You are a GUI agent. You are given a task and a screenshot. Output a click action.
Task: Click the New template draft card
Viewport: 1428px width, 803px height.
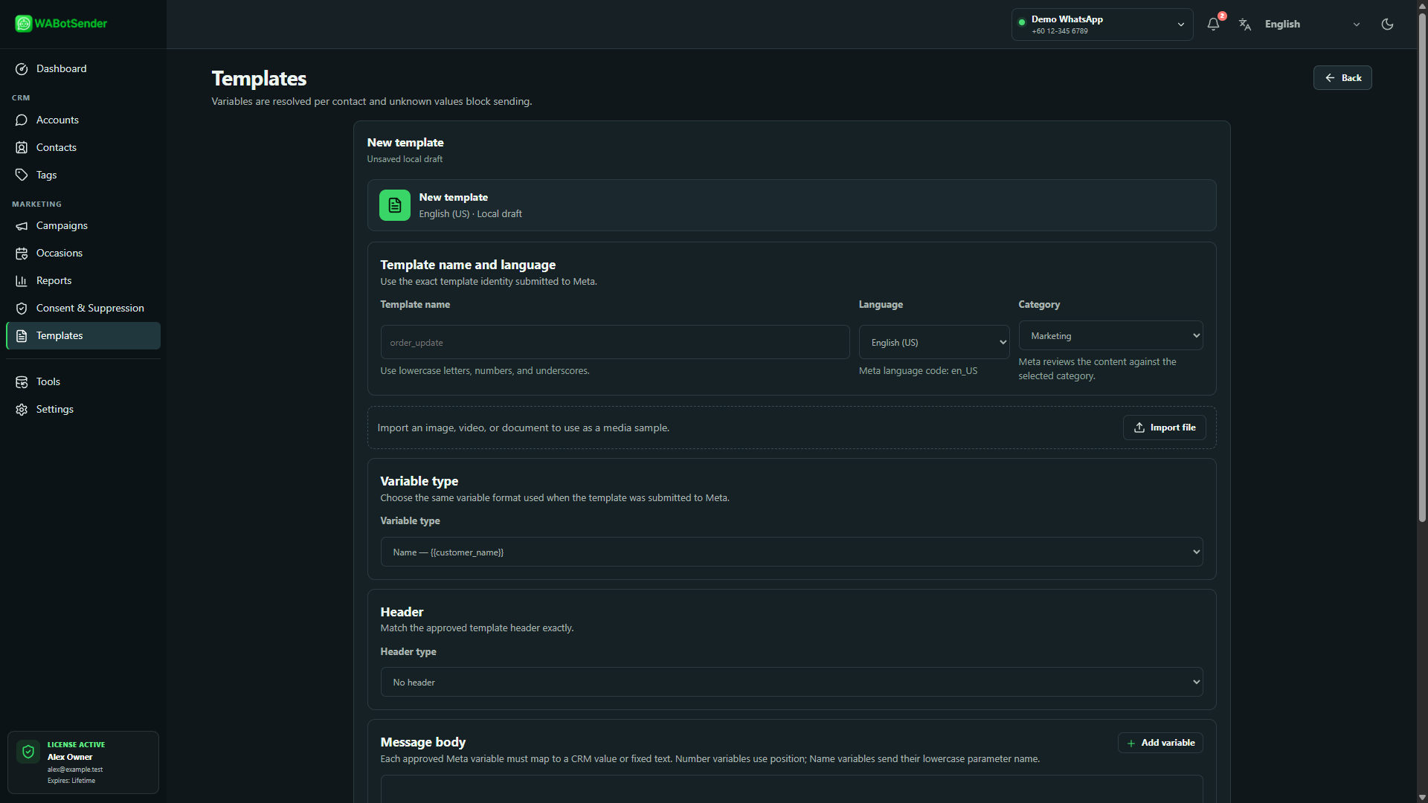(x=791, y=205)
